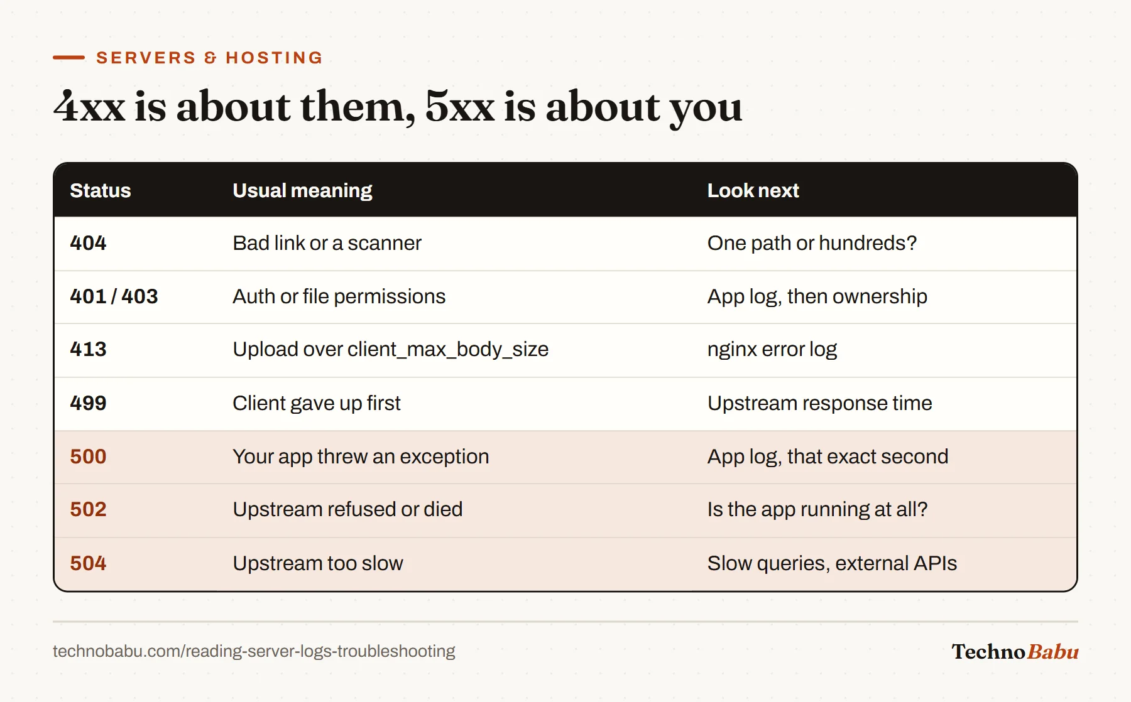
Task: Select the Status column header
Action: point(101,190)
